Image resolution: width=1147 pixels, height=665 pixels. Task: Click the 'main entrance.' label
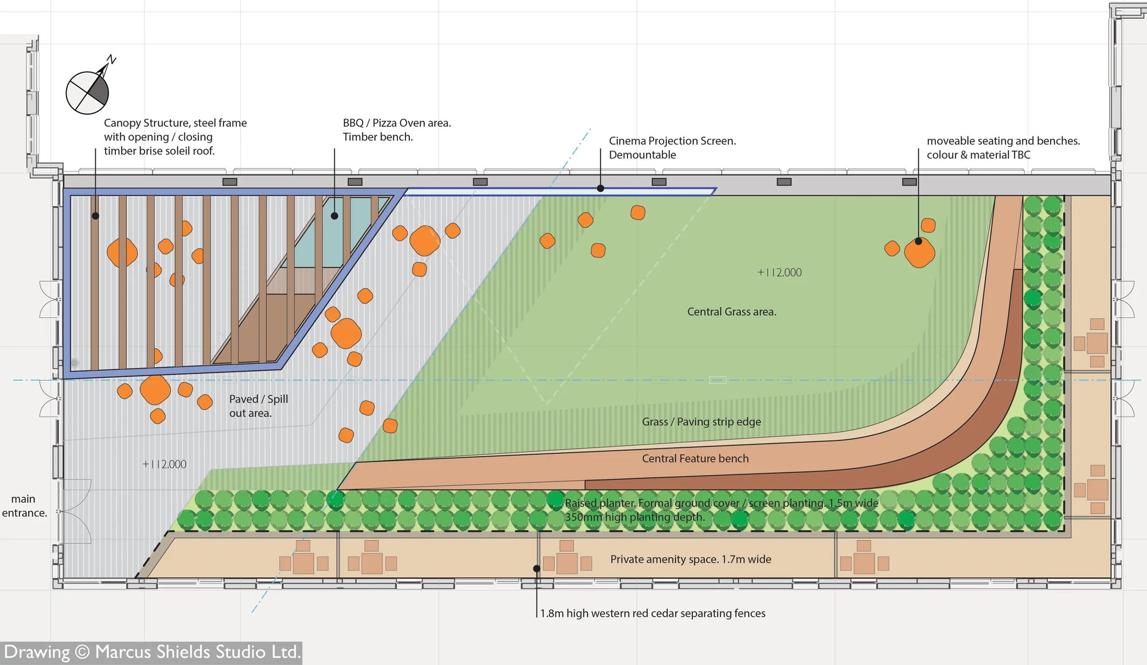tap(24, 505)
